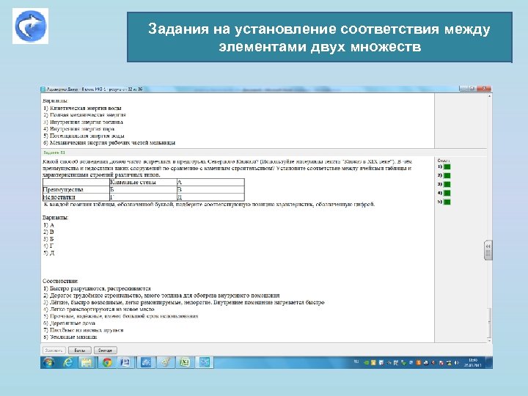This screenshot has width=528, height=396.
Task: Click the table cell containing letter Д
Action: coord(210,197)
